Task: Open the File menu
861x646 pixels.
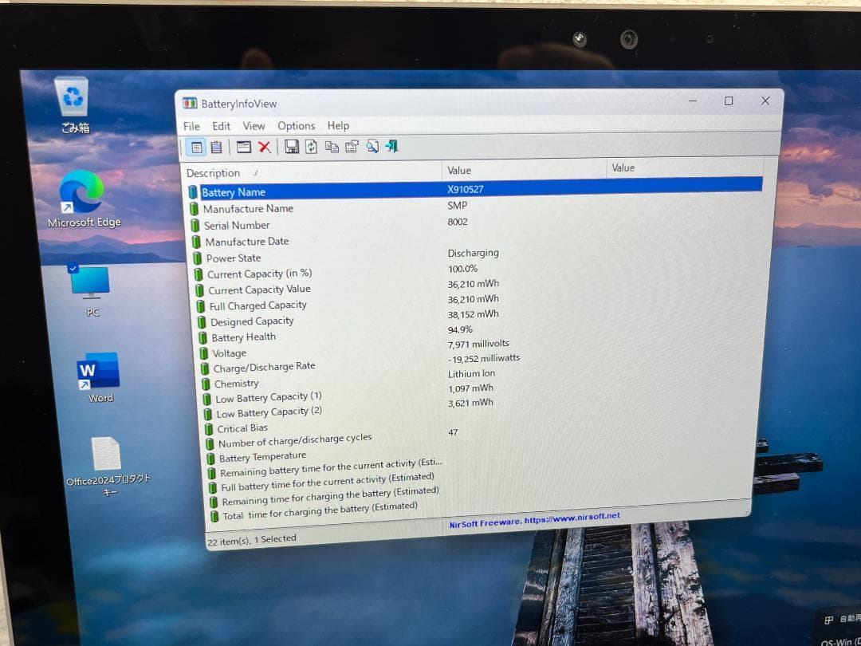Action: pos(191,125)
